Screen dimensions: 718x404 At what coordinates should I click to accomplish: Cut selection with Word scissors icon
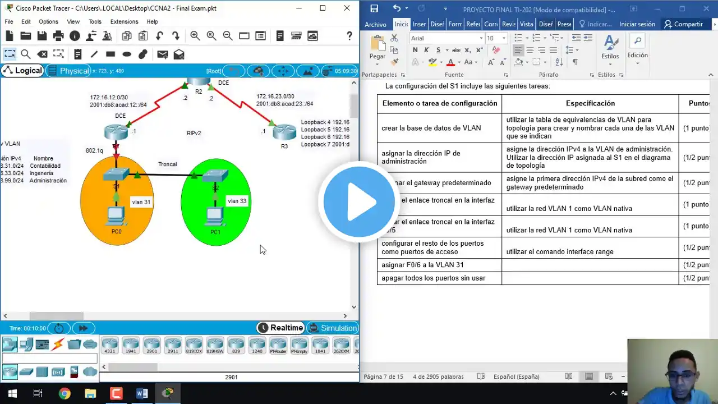[x=394, y=38]
